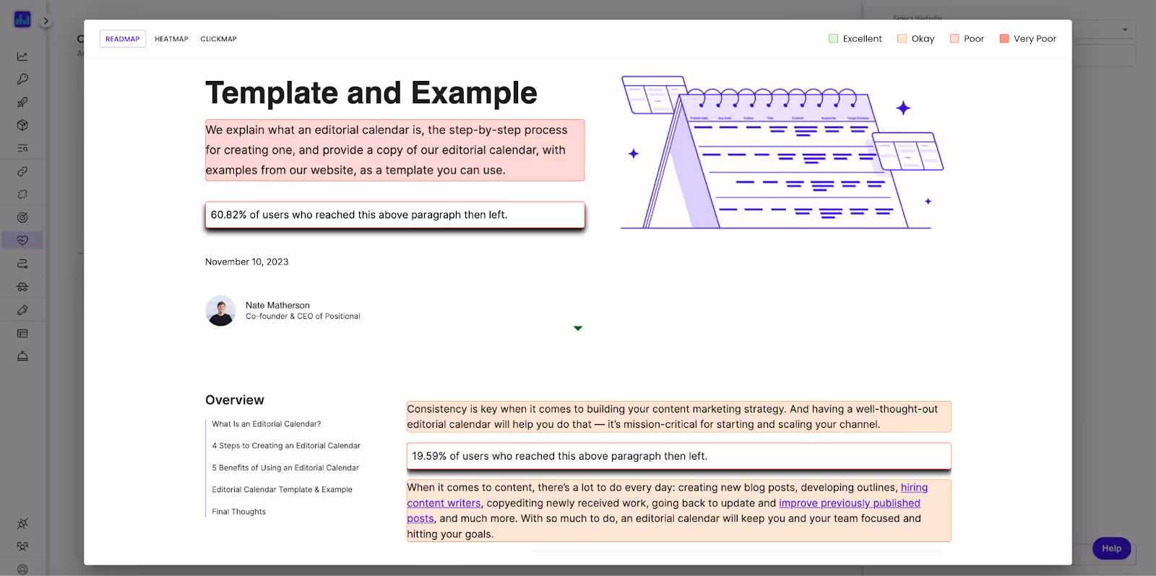Expand the sidebar with the chevron arrow
This screenshot has width=1156, height=576.
click(46, 21)
